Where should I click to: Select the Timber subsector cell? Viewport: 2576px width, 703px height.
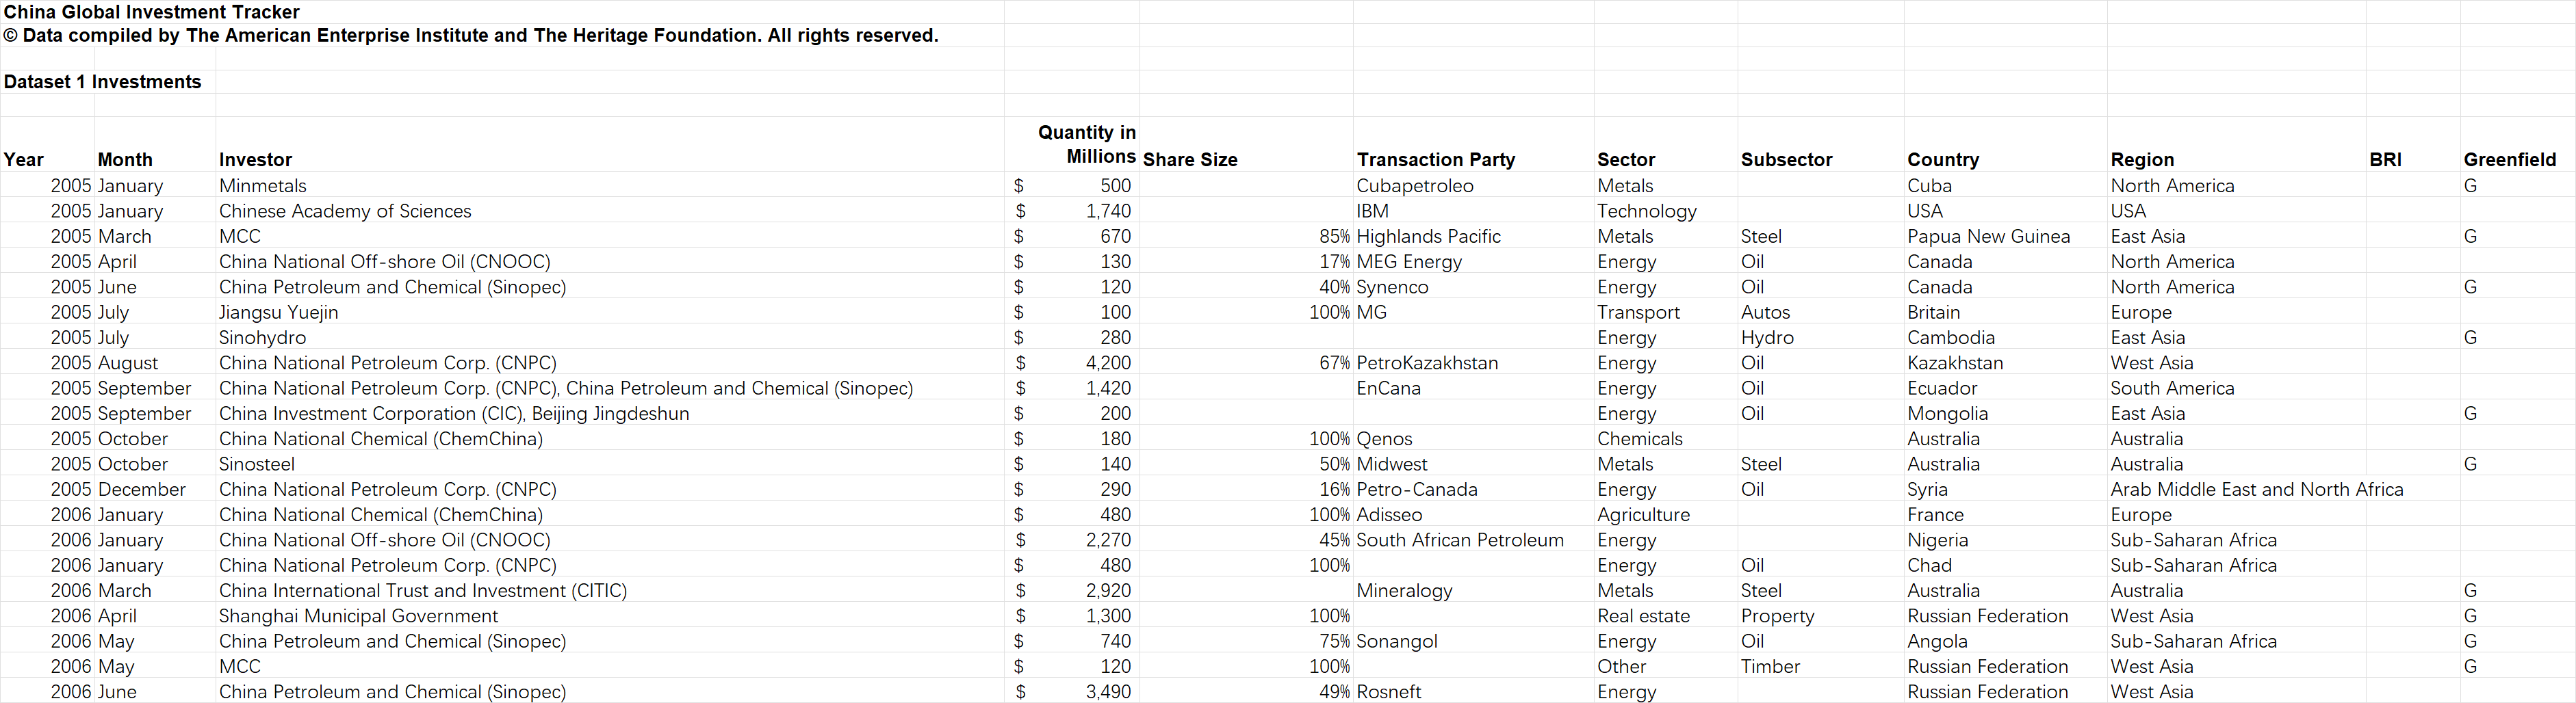click(1770, 666)
